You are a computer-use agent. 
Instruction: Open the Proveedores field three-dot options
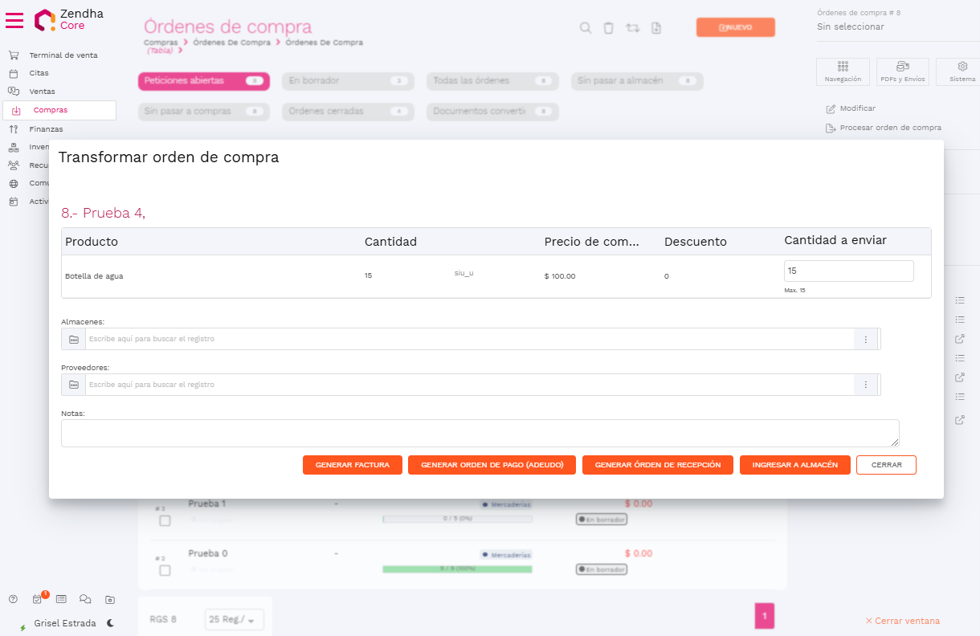coord(865,385)
